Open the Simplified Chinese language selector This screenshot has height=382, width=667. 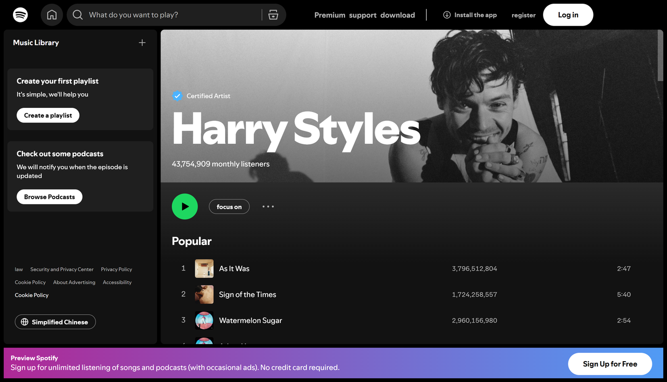(55, 322)
